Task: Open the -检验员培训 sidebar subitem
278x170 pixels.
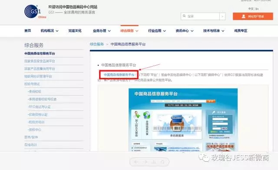Action: (x=36, y=122)
